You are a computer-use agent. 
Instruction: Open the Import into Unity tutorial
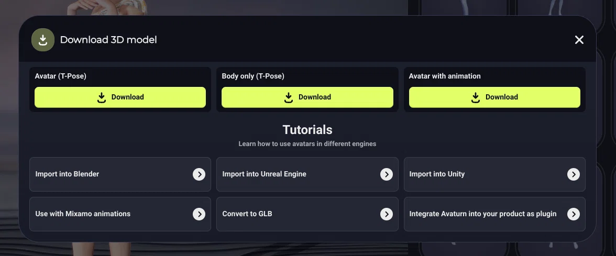pos(494,174)
